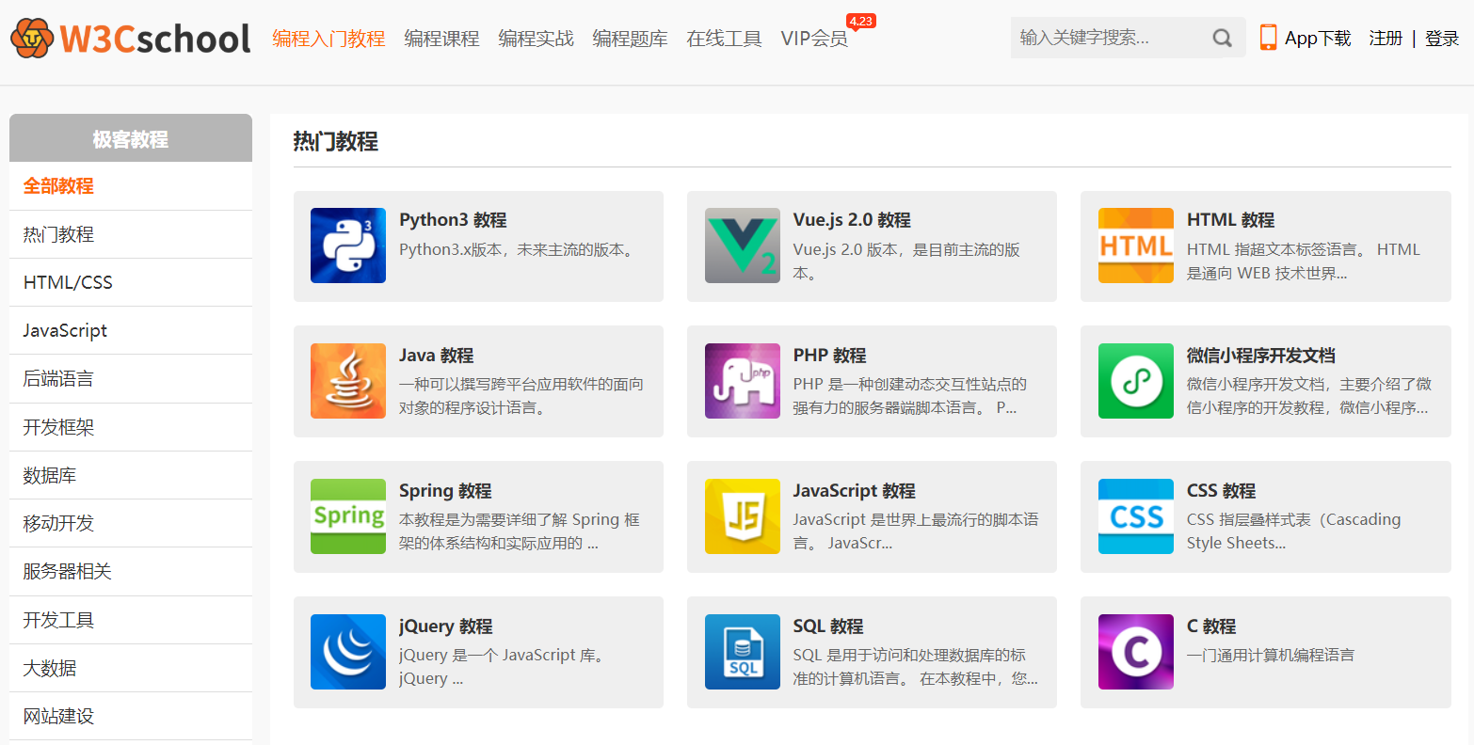This screenshot has width=1474, height=745.
Task: Click the Vue.js 2.0 教程 title
Action: coord(852,220)
